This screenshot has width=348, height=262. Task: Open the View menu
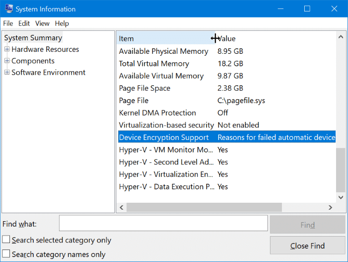pos(42,23)
